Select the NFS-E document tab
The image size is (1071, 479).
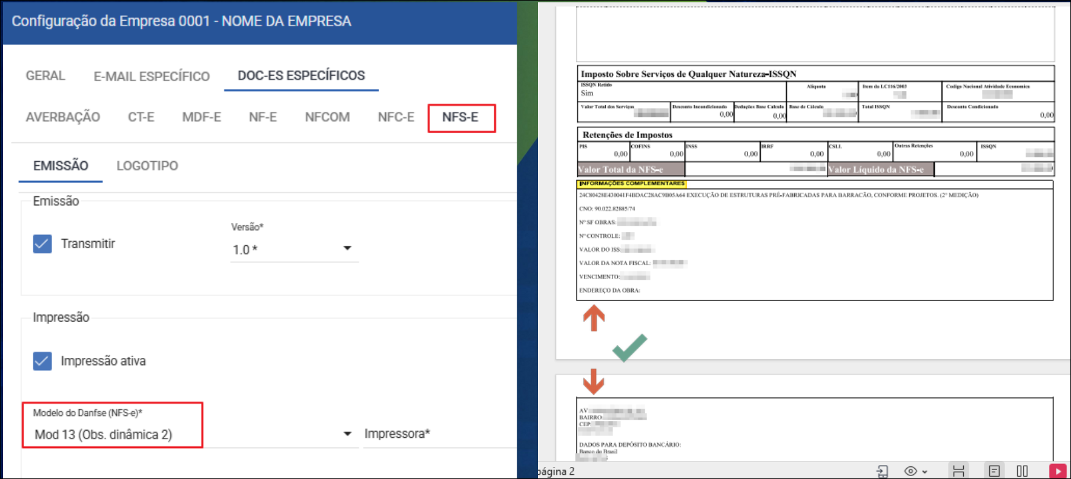coord(460,117)
